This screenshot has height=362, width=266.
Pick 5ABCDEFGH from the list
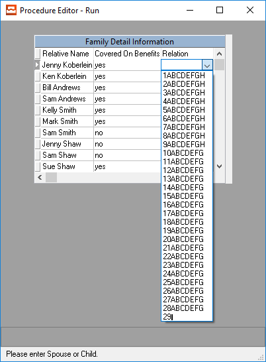tap(187, 110)
